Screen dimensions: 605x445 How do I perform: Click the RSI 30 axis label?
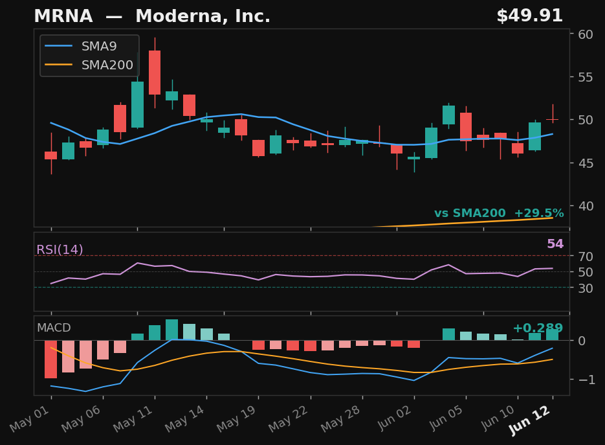click(x=586, y=288)
